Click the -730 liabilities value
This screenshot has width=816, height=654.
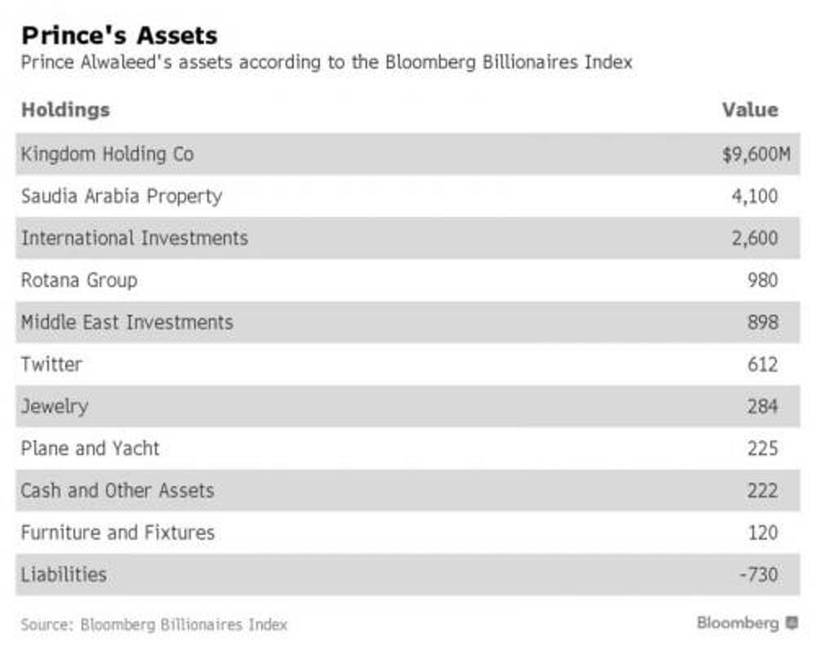(758, 575)
